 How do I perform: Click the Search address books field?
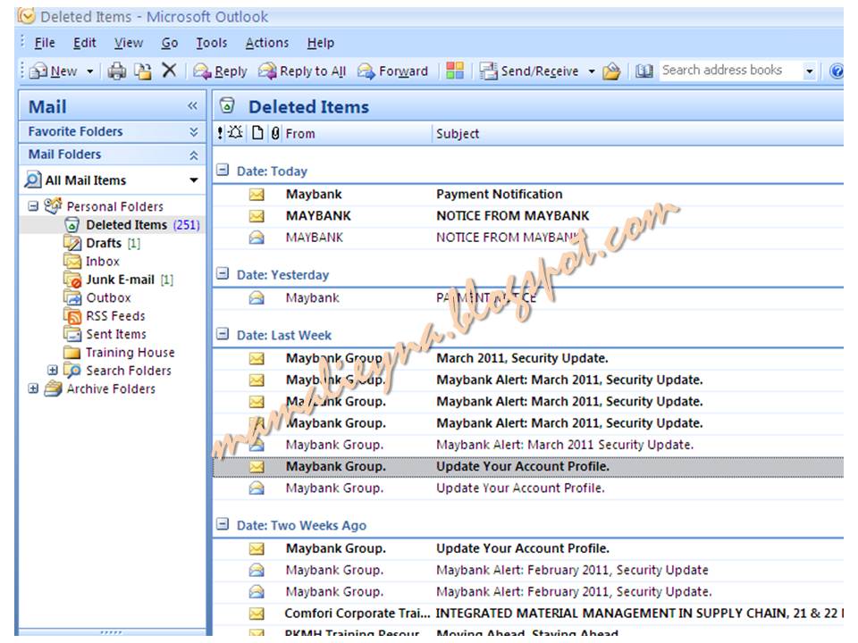pyautogui.click(x=729, y=71)
